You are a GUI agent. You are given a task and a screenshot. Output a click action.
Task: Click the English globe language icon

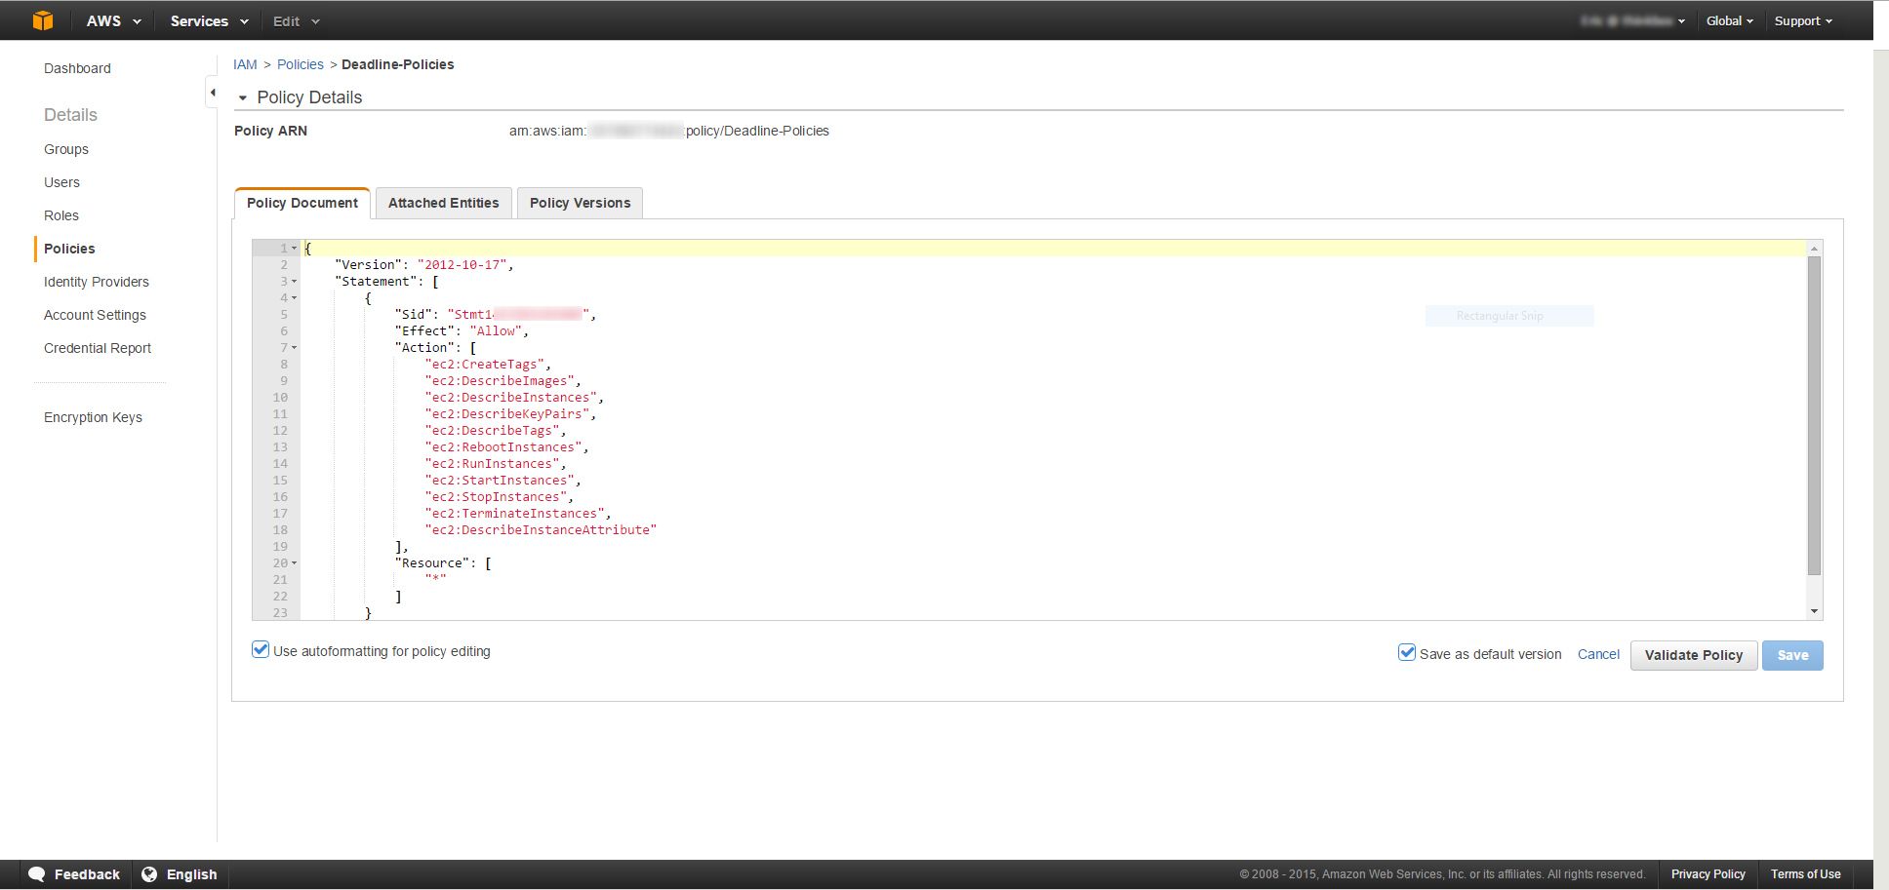tap(149, 874)
